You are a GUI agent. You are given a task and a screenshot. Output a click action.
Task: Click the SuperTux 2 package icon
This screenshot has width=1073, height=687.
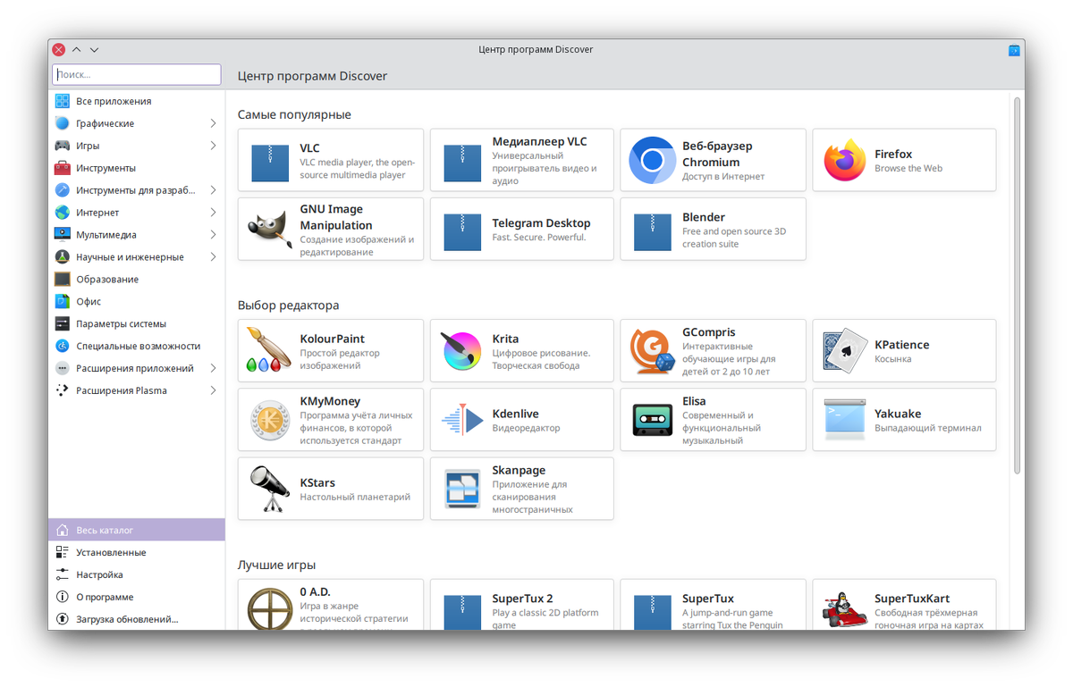[462, 613]
